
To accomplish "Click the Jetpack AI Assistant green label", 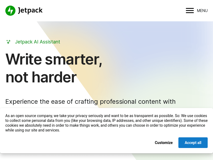I will click(x=38, y=42).
